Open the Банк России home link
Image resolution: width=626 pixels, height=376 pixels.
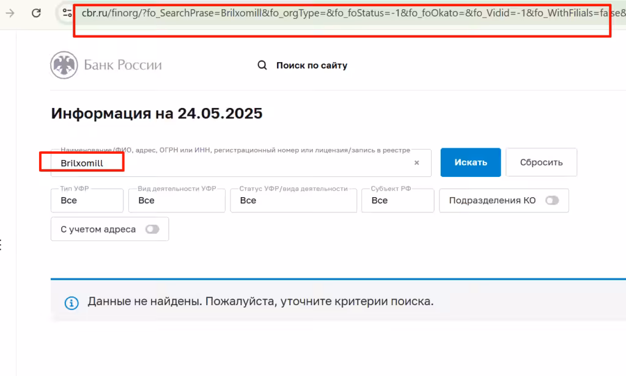pyautogui.click(x=122, y=65)
